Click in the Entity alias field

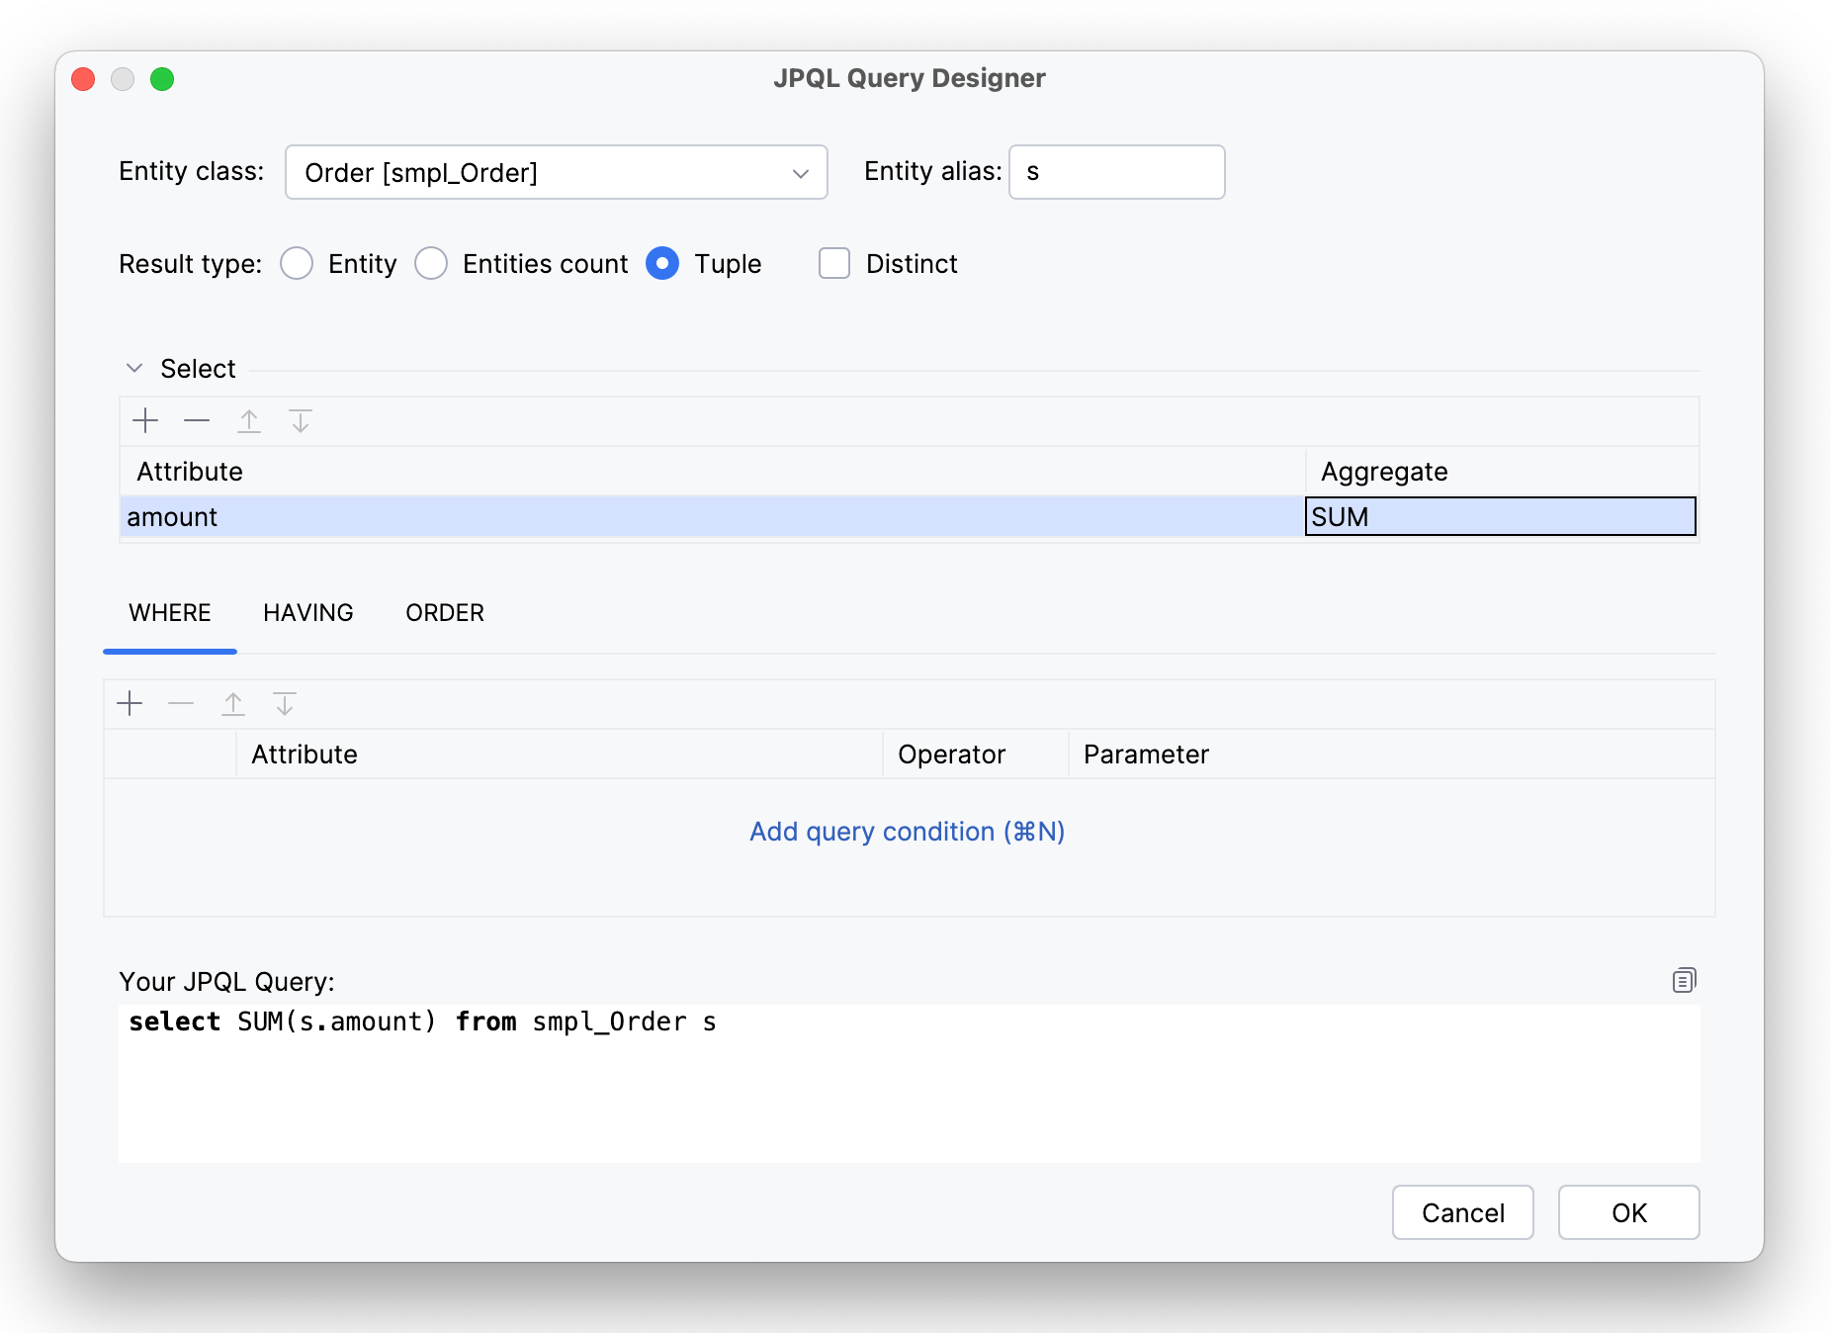1116,173
